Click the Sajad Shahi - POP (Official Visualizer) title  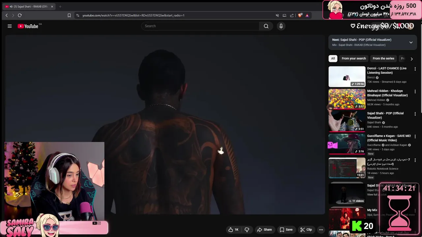[385, 116]
